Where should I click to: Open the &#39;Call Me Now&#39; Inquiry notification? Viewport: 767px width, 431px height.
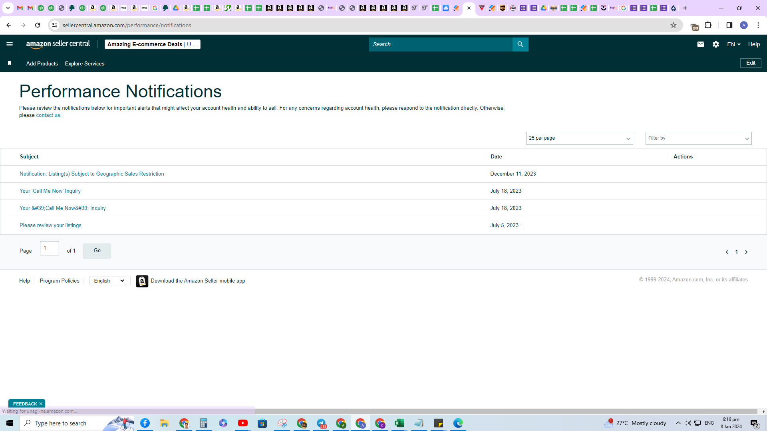click(63, 208)
